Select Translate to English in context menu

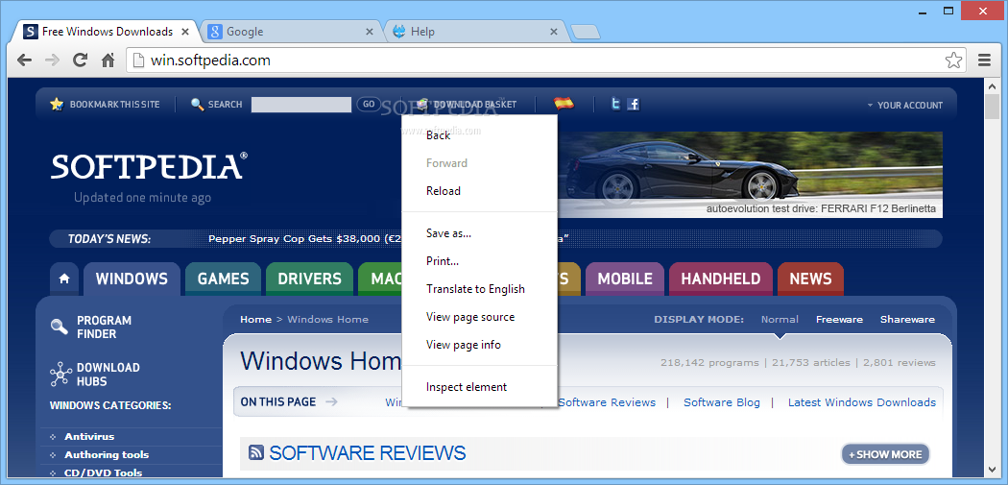tap(479, 289)
